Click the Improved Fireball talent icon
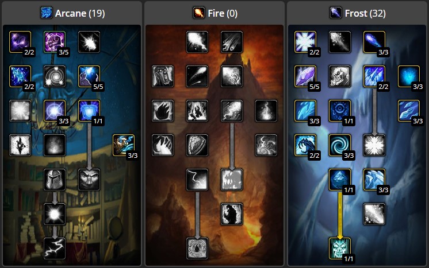Screen dimensions: 429x268 [x=197, y=42]
